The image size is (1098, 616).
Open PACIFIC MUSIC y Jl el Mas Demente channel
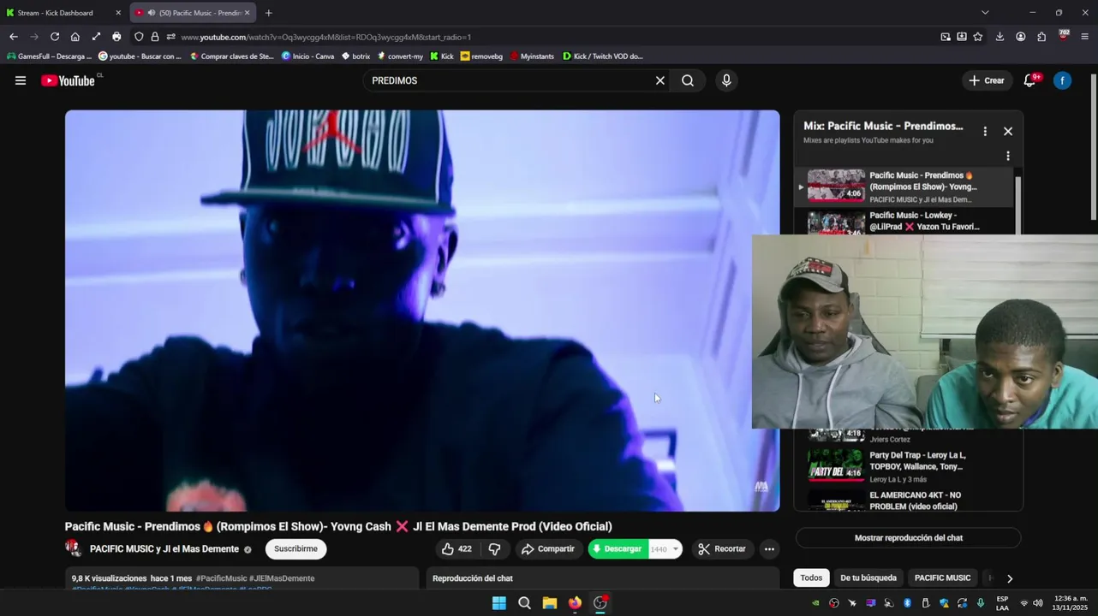tap(164, 549)
